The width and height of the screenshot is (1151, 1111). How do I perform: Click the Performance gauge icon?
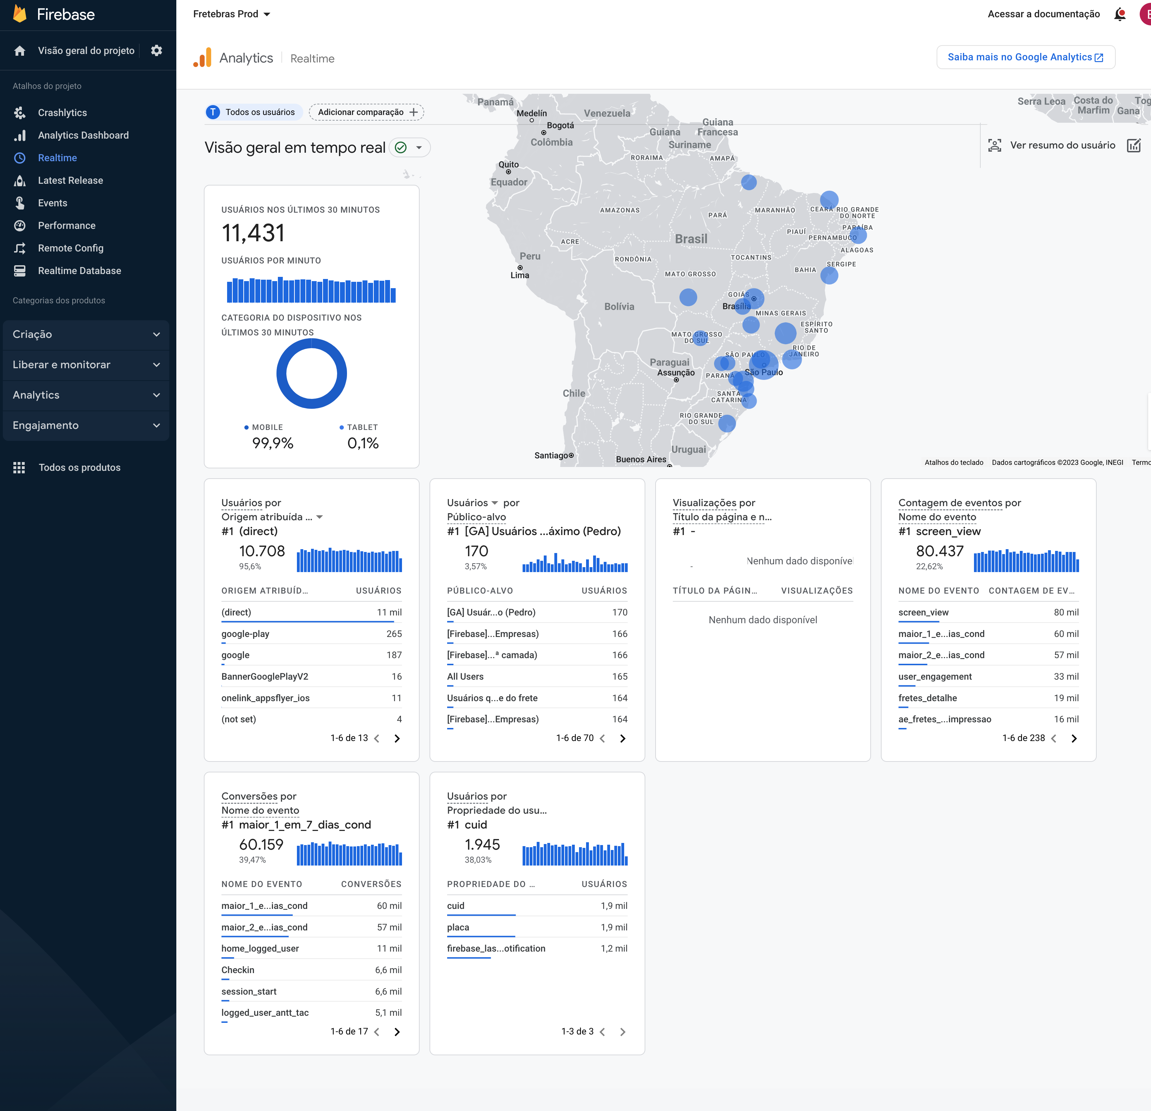pos(19,225)
